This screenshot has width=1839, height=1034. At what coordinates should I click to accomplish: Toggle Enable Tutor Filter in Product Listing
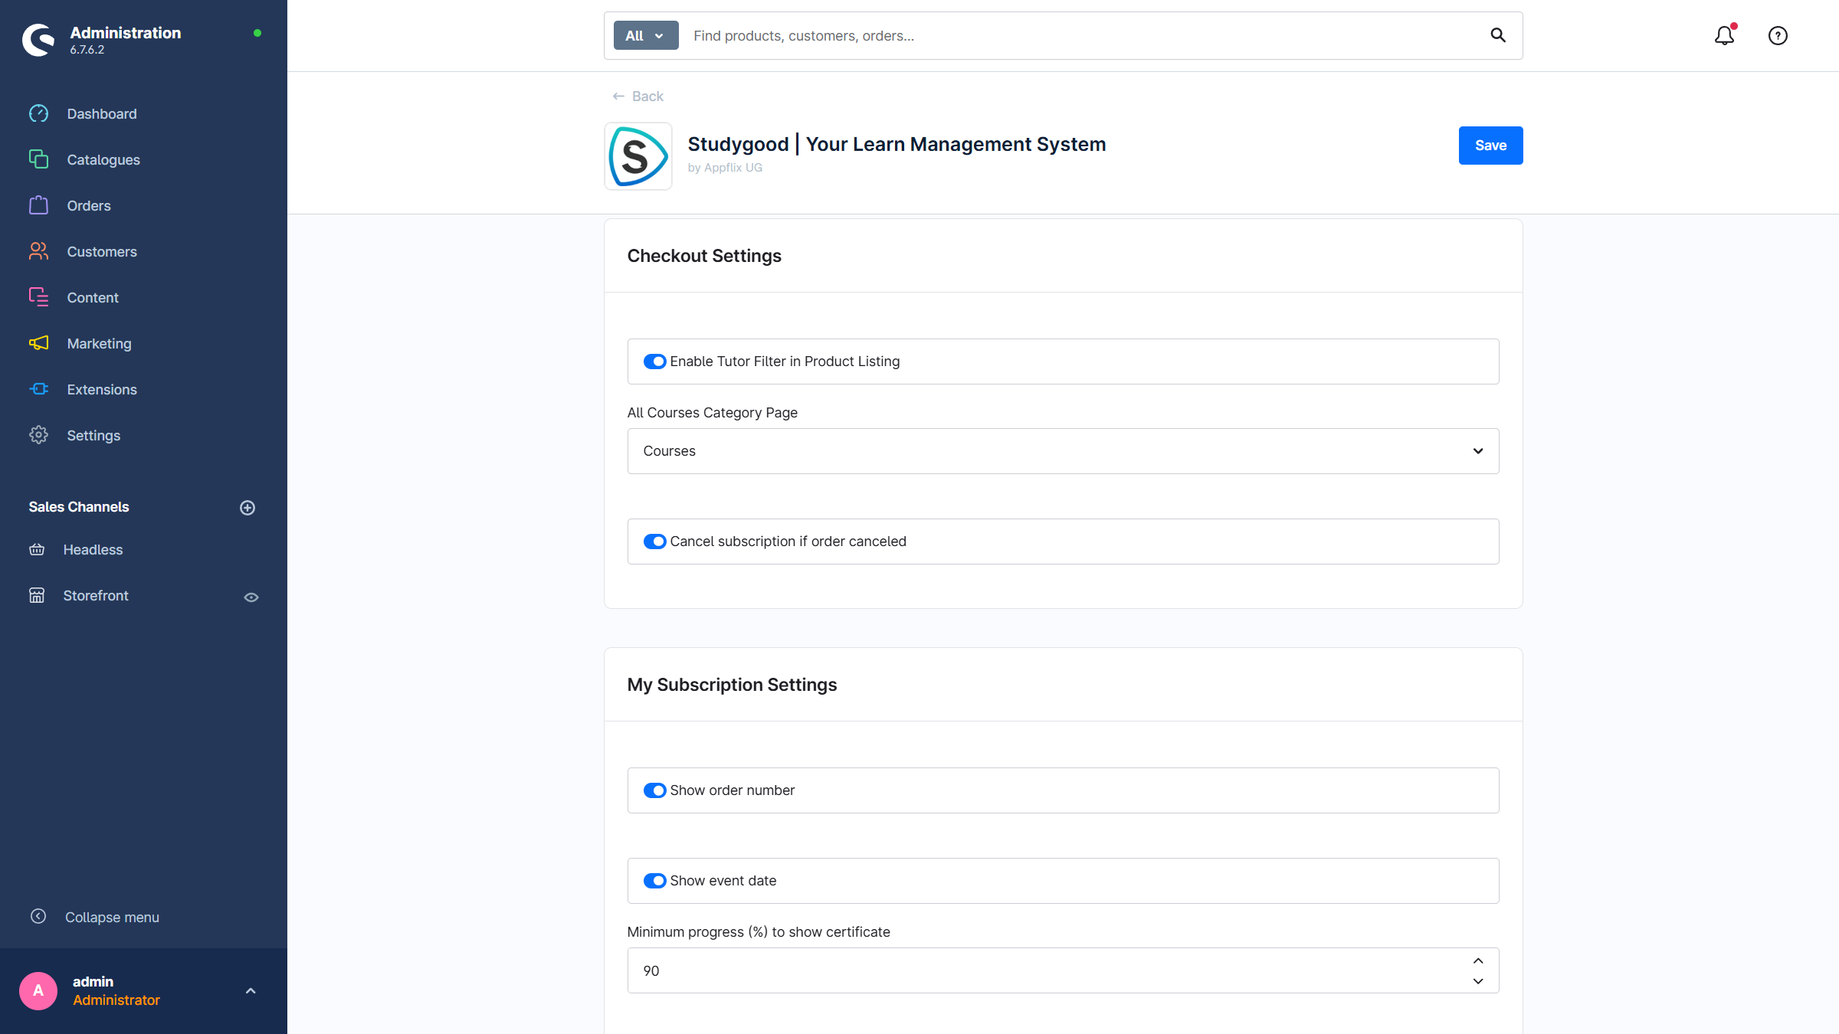[x=654, y=362]
